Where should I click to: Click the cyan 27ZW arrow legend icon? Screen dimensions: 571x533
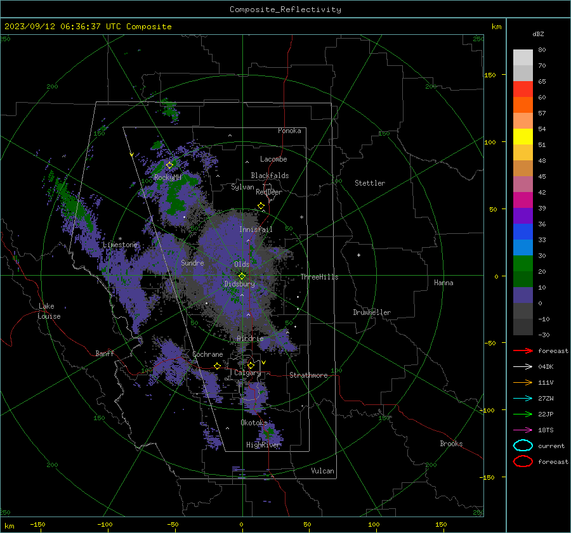pyautogui.click(x=523, y=398)
